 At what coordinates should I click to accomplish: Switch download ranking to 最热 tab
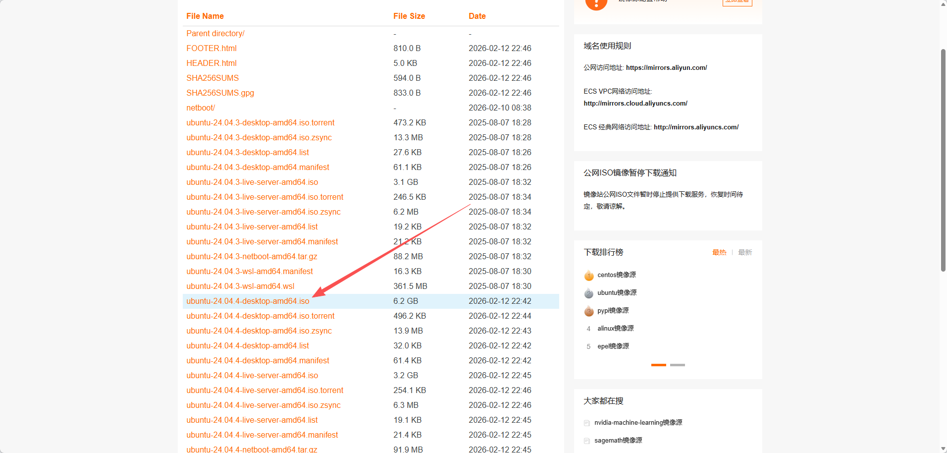[719, 252]
